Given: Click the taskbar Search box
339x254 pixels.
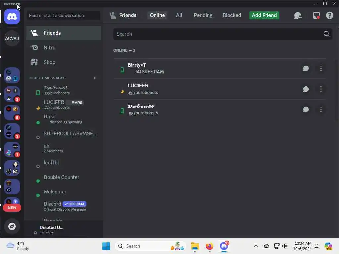Looking at the screenshot, I should click(x=151, y=246).
